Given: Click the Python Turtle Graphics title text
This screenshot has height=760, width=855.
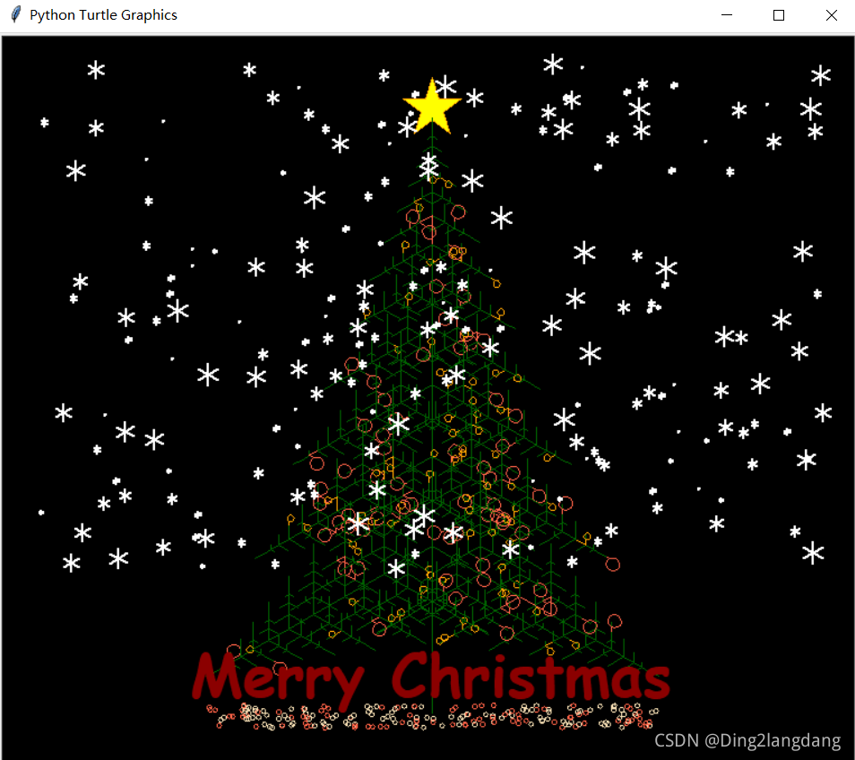Looking at the screenshot, I should (x=103, y=14).
